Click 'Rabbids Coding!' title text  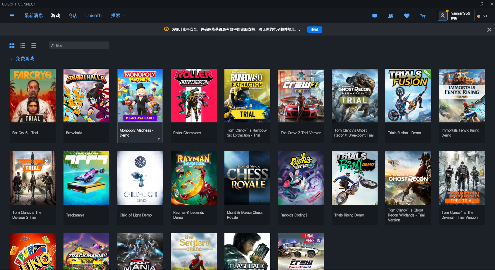[294, 215]
